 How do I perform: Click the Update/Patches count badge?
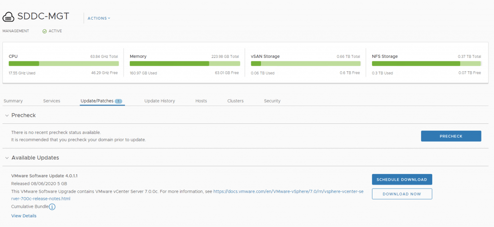pos(119,101)
